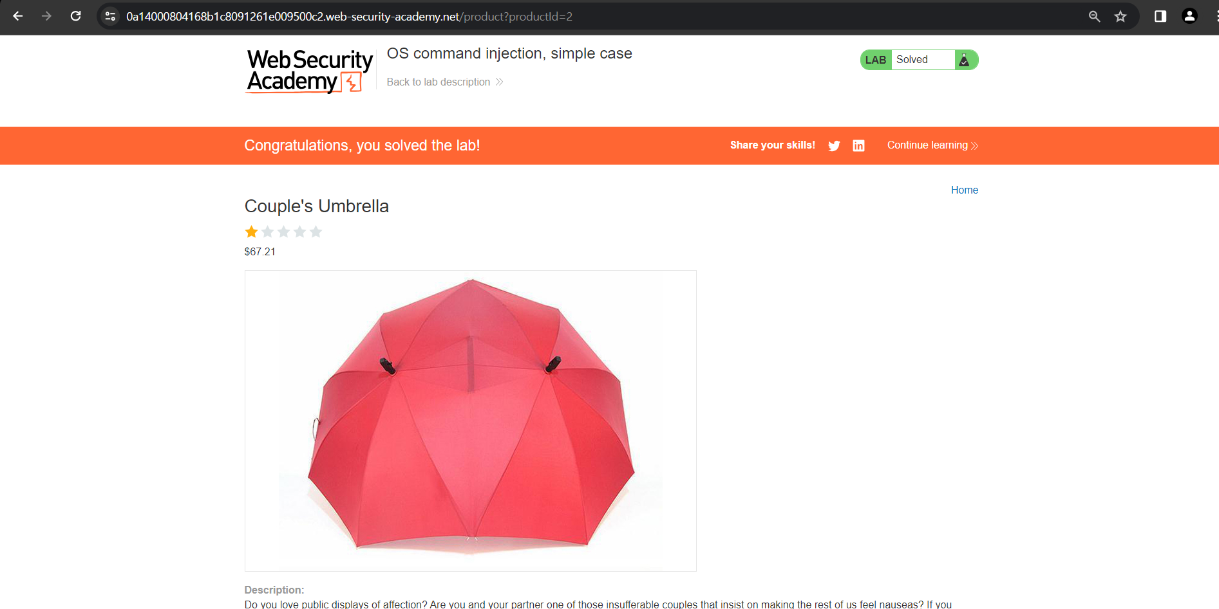Click the red umbrella product image
This screenshot has width=1219, height=609.
tap(471, 421)
